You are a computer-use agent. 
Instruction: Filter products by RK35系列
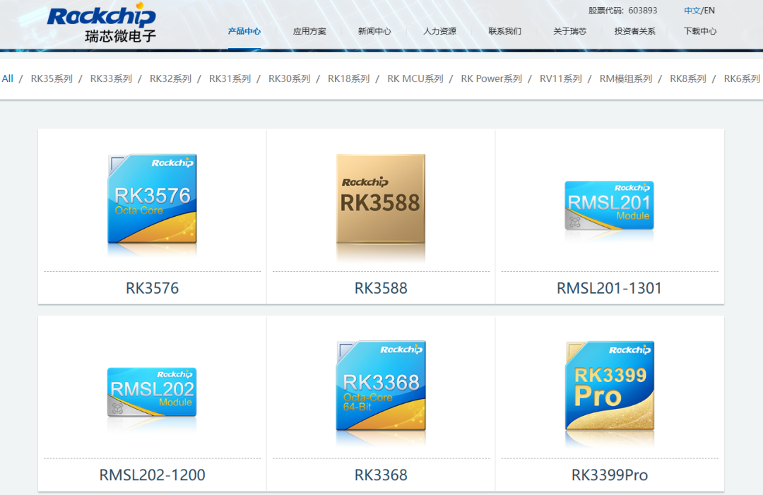(x=52, y=78)
